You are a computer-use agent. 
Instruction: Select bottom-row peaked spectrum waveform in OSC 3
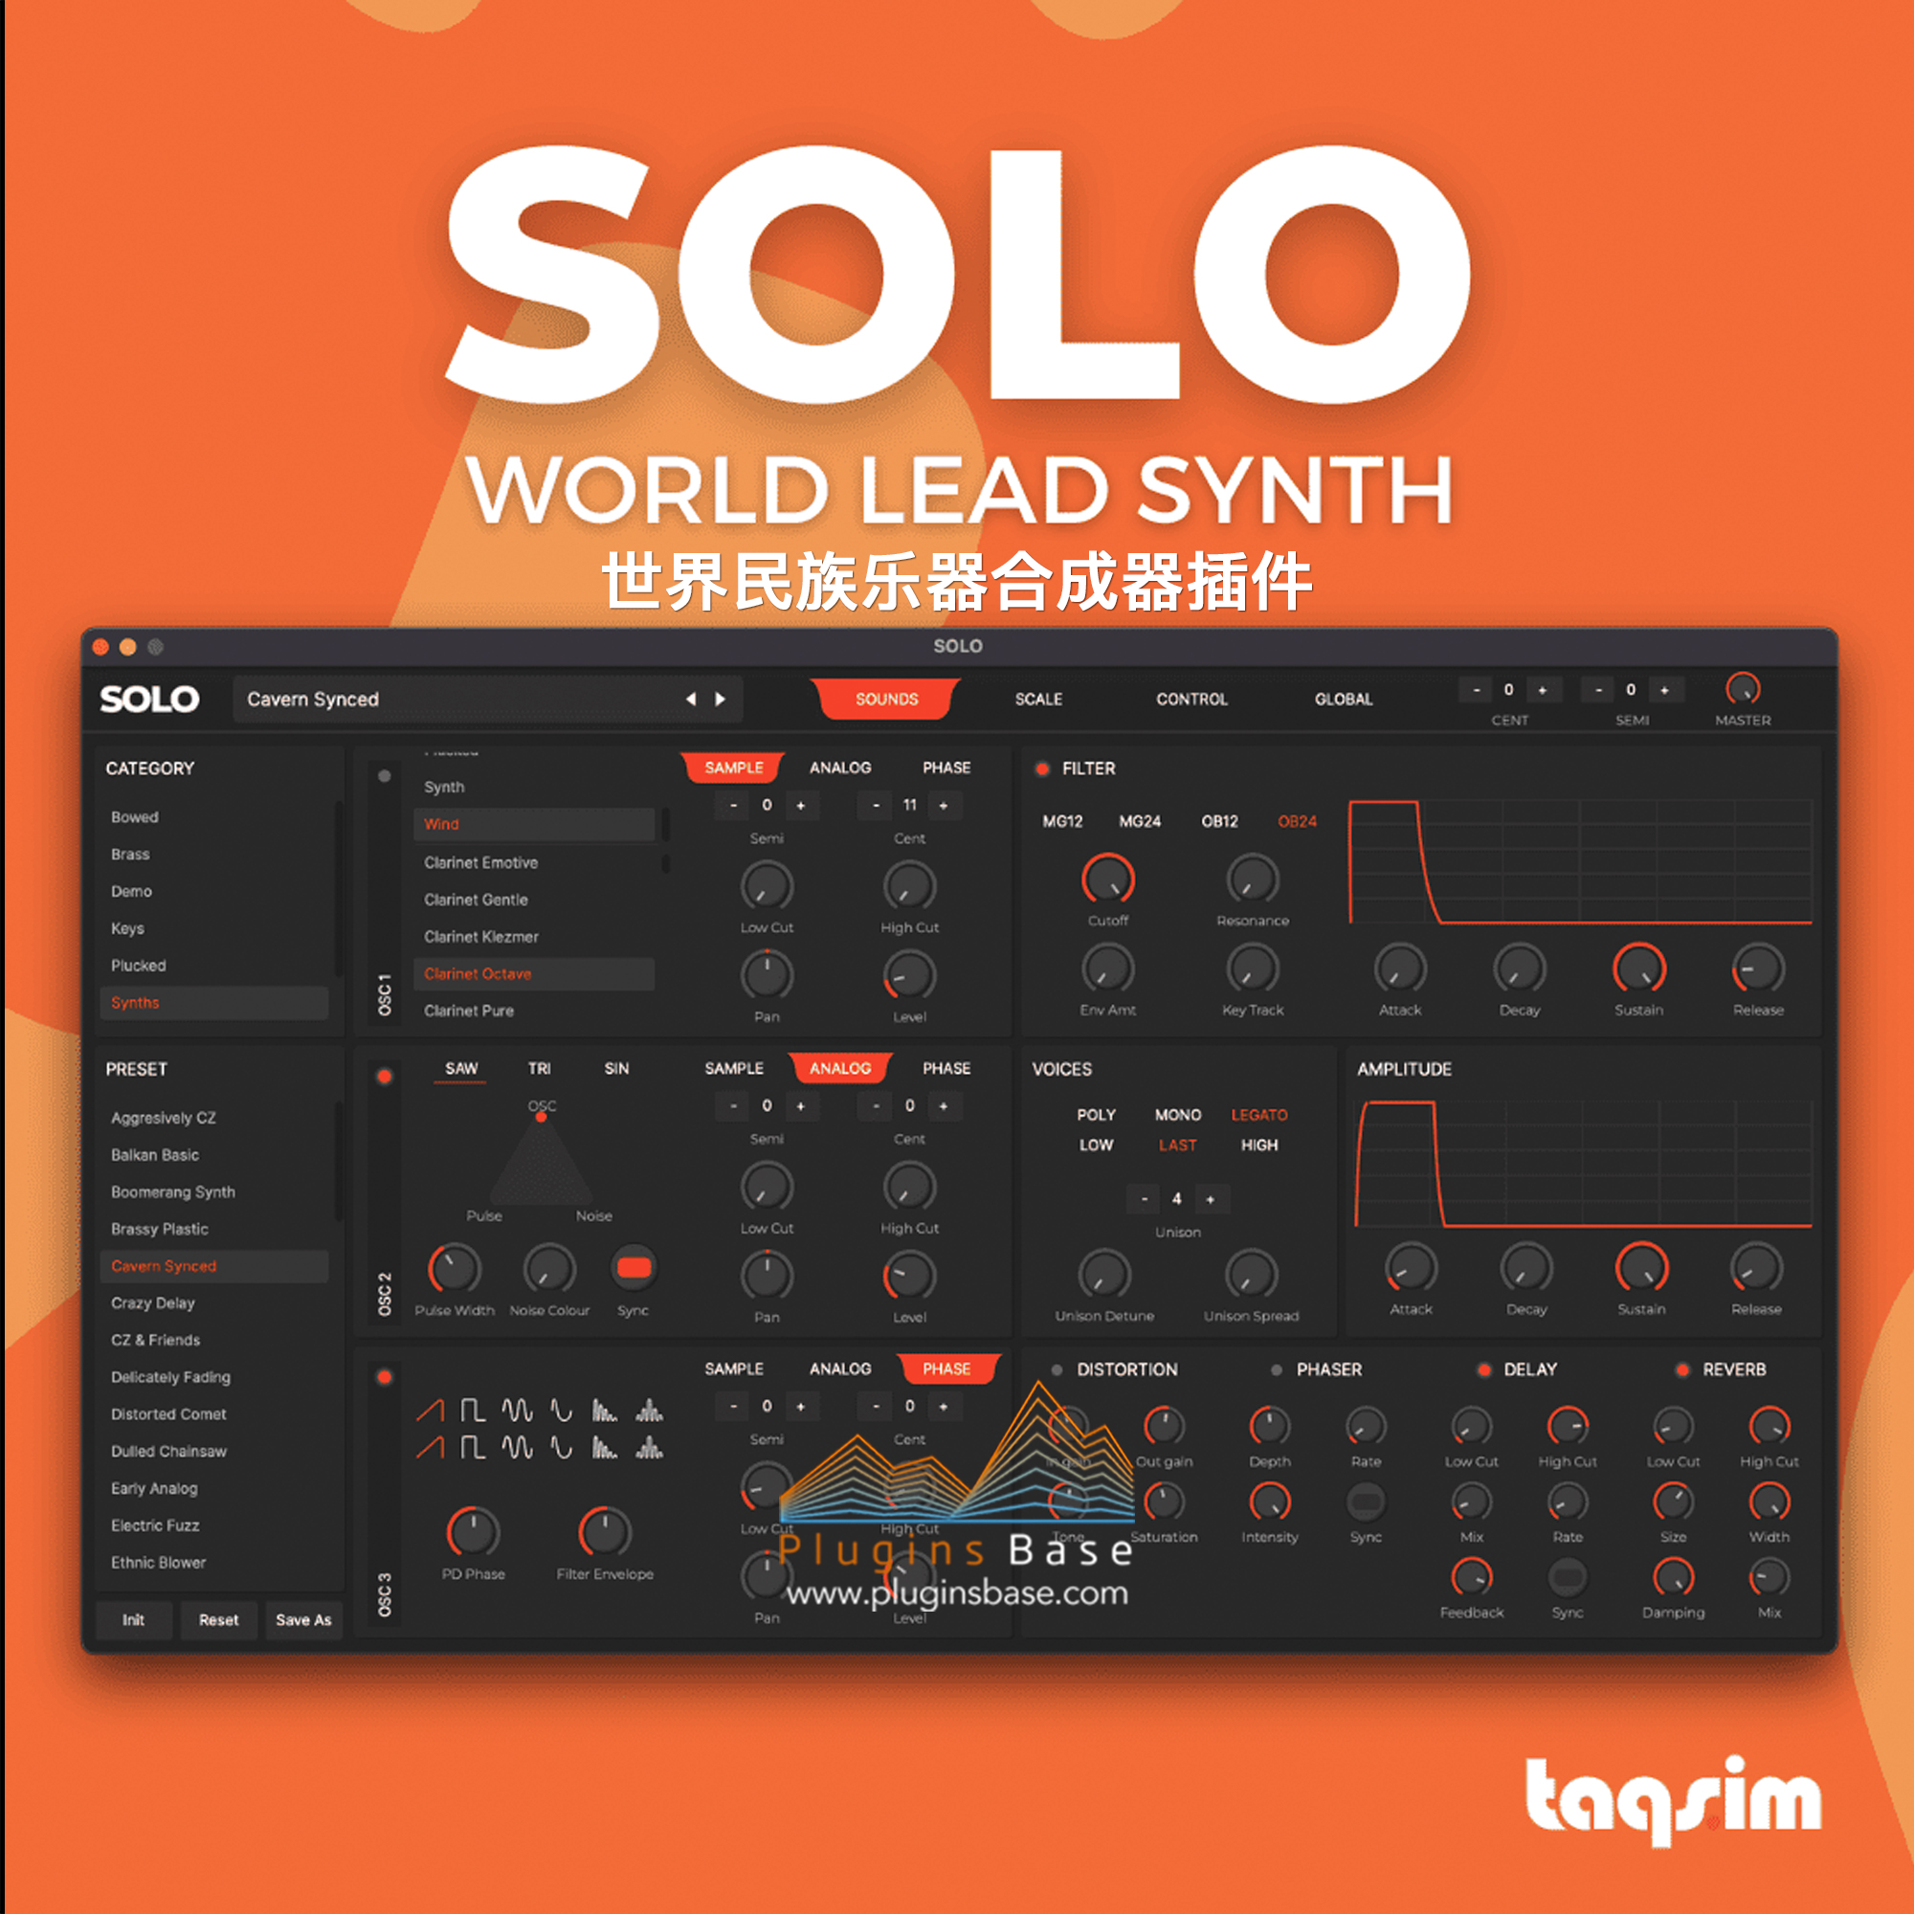click(x=649, y=1448)
